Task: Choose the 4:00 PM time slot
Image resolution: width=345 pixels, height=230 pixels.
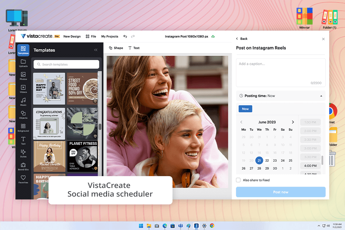Action: coord(310,166)
